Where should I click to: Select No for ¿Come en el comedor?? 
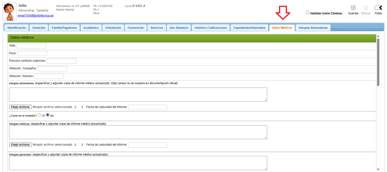pyautogui.click(x=48, y=115)
